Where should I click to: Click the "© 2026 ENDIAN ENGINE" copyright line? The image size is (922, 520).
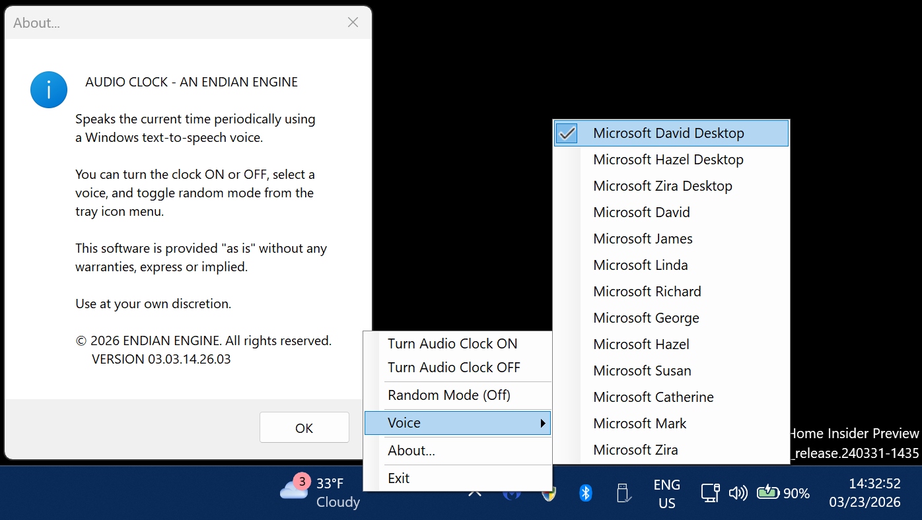coord(203,341)
